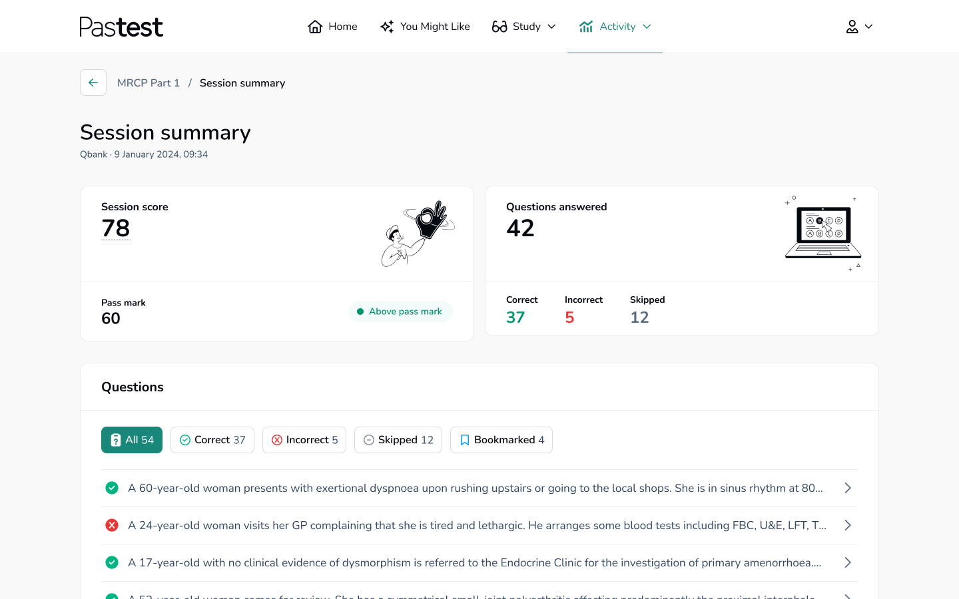Screen dimensions: 959x599
Task: Click the user profile icon
Action: point(852,27)
